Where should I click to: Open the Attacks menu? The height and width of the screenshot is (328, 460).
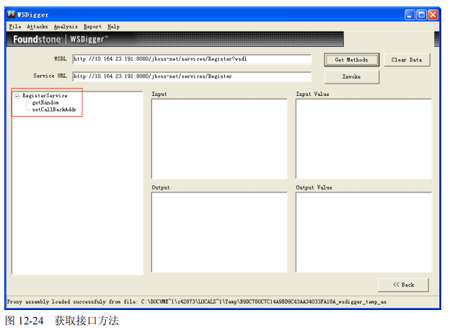tap(37, 27)
